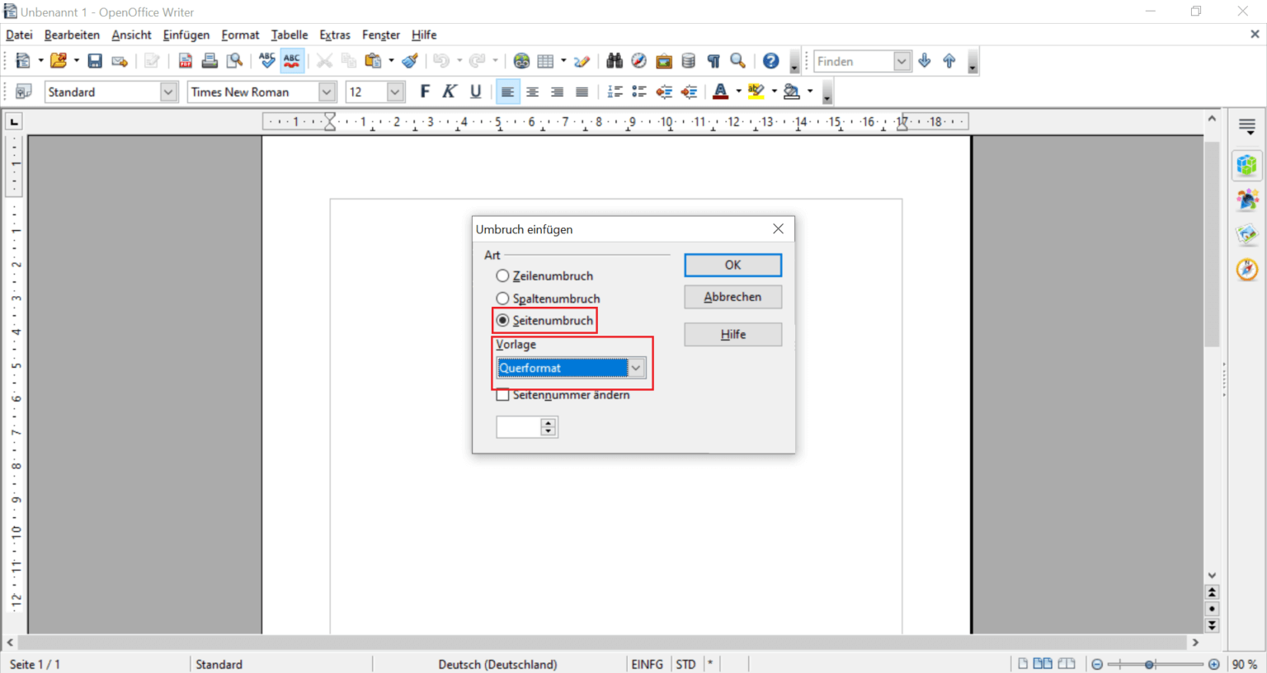Click Find Next down arrow
Viewport: 1267px width, 673px height.
[x=925, y=61]
